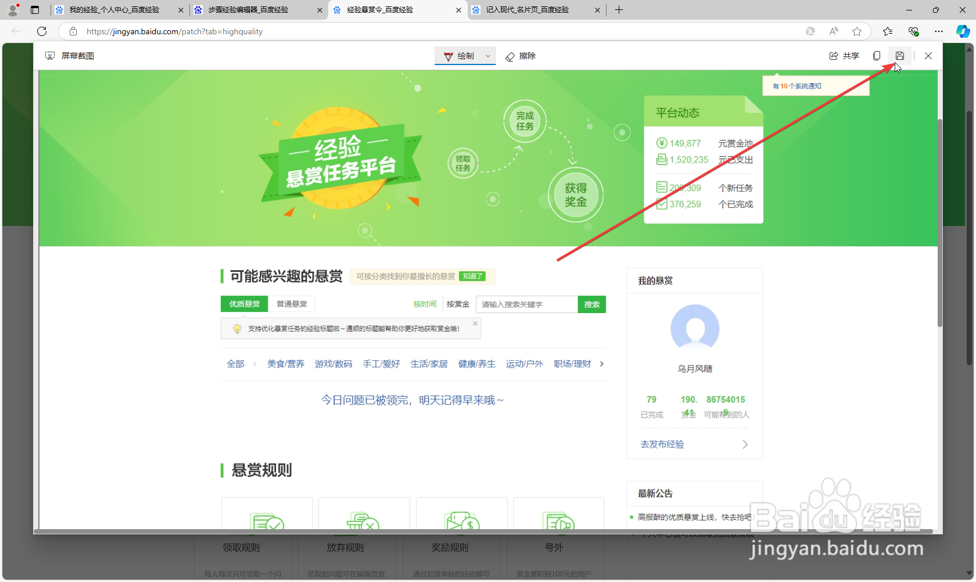The height and width of the screenshot is (582, 976).
Task: Select the Erase (擦除) tool
Action: (x=521, y=56)
